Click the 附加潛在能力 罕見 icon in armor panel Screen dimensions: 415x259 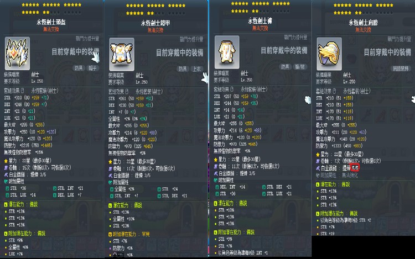tap(110, 234)
